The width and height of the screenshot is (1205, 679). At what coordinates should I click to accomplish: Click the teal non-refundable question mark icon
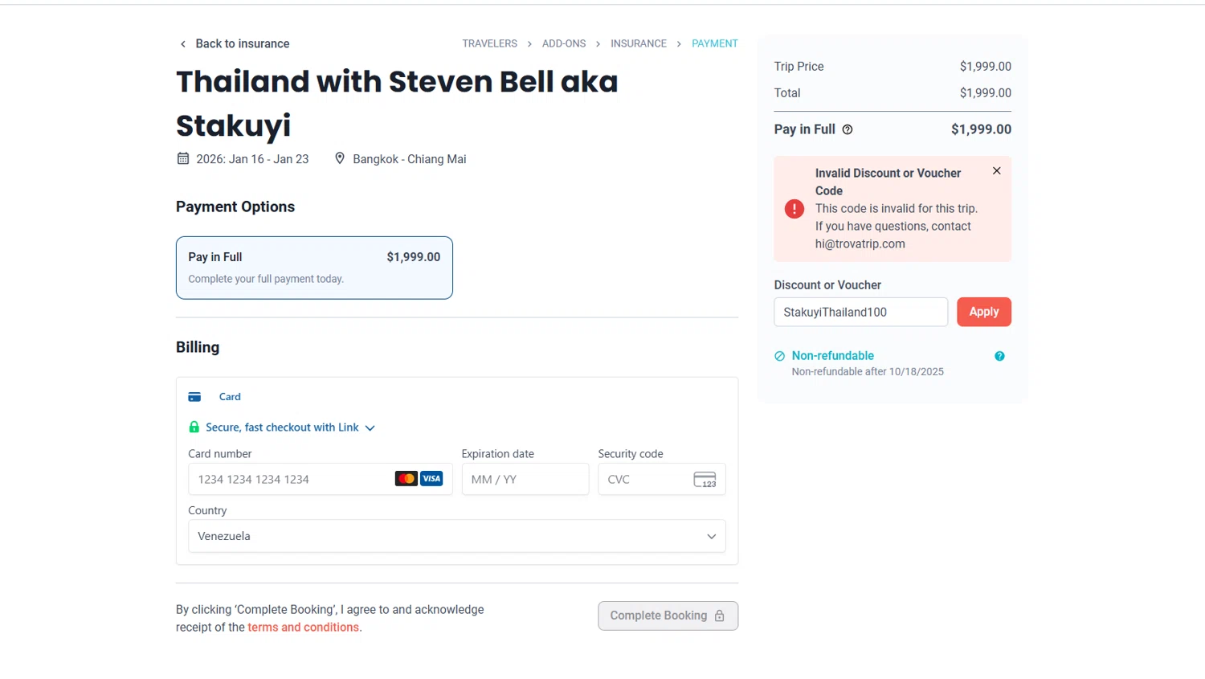click(999, 356)
